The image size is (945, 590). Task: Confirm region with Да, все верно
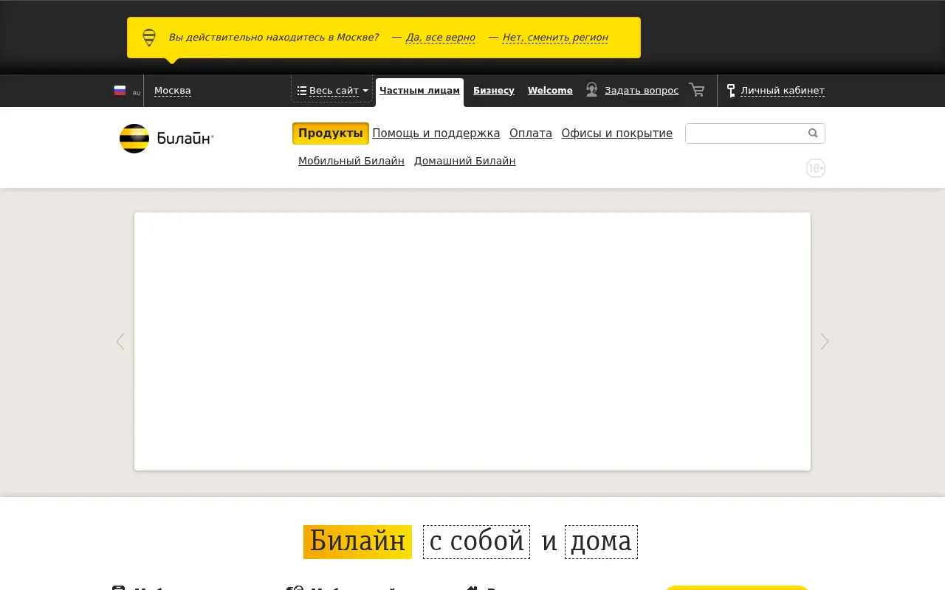[x=441, y=38]
